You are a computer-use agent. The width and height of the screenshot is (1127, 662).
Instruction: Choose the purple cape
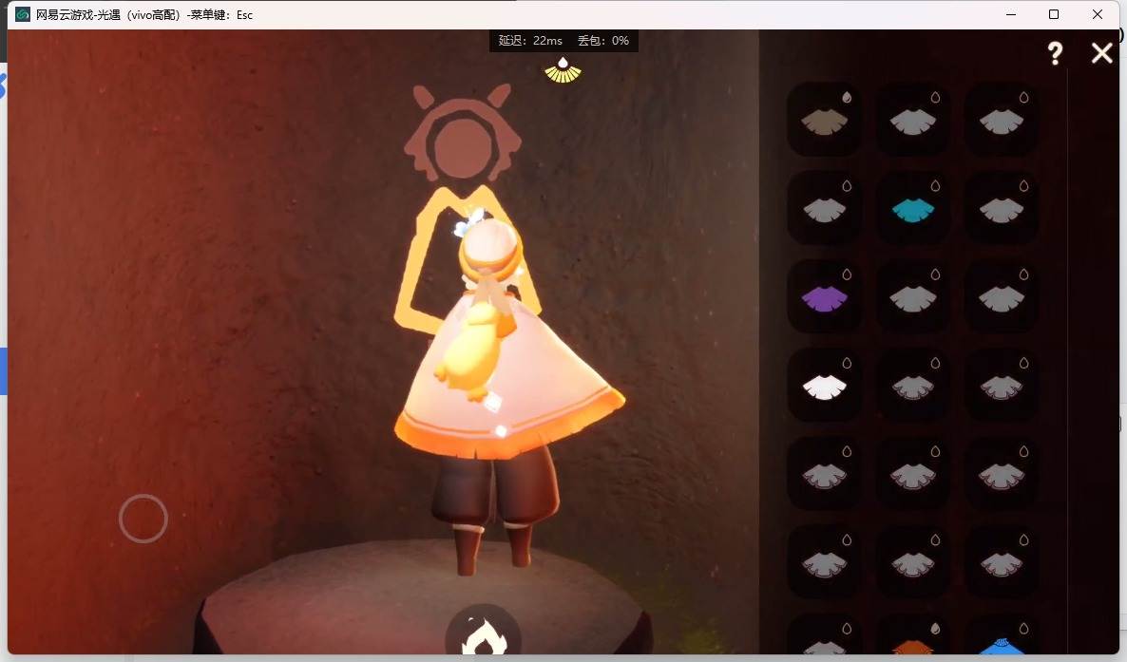pyautogui.click(x=825, y=298)
